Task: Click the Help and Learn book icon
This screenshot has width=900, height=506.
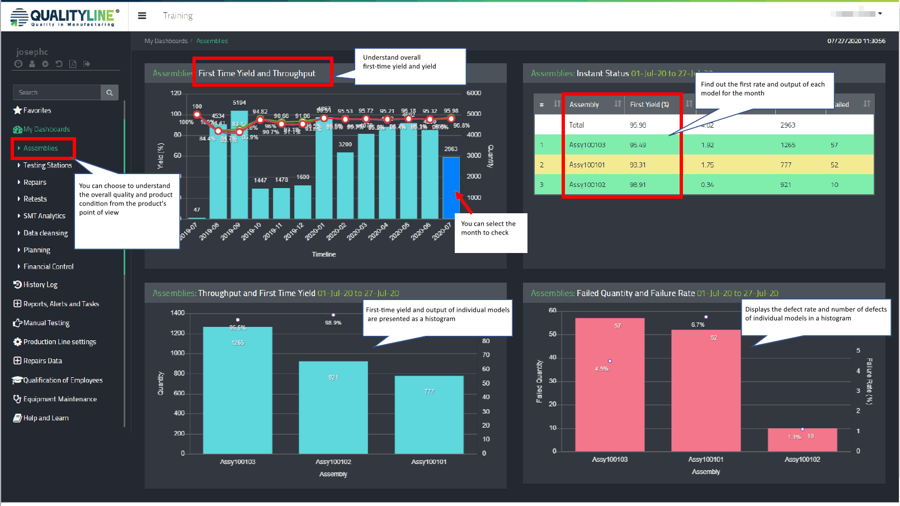Action: pos(17,418)
